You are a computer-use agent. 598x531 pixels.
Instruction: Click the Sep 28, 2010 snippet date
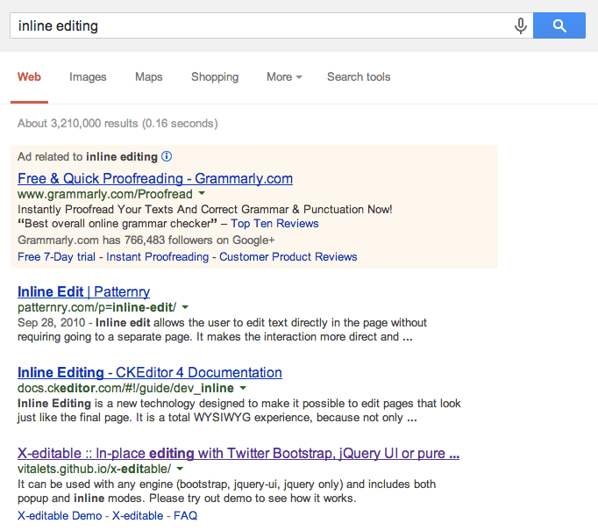[x=51, y=323]
